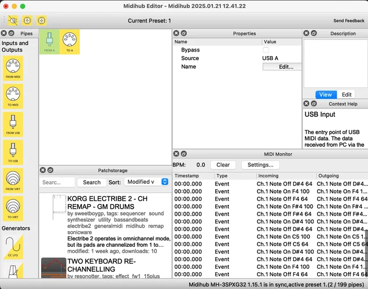Switch Description panel to View mode
368x289 pixels.
(x=325, y=95)
